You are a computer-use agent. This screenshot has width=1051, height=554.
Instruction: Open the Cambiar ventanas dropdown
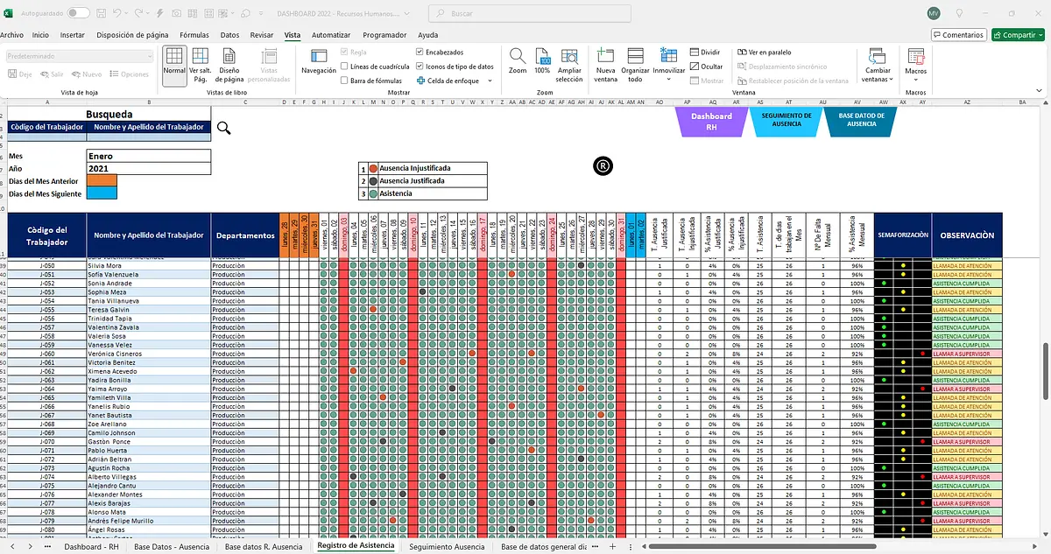(878, 65)
